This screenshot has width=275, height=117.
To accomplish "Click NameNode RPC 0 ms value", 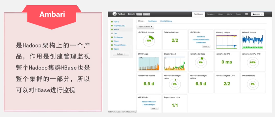I will point(227,62).
